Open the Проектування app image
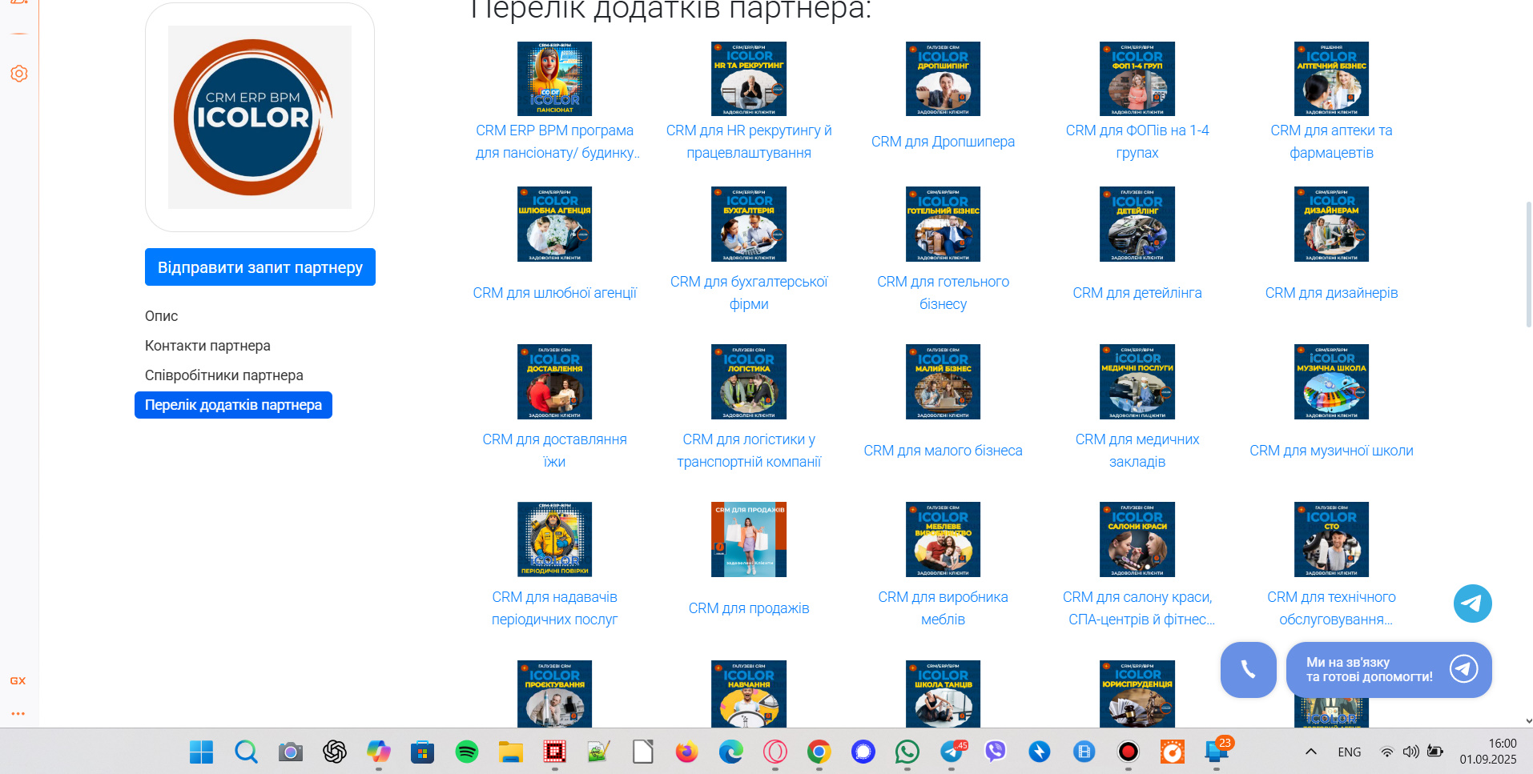The height and width of the screenshot is (774, 1533). click(x=554, y=693)
